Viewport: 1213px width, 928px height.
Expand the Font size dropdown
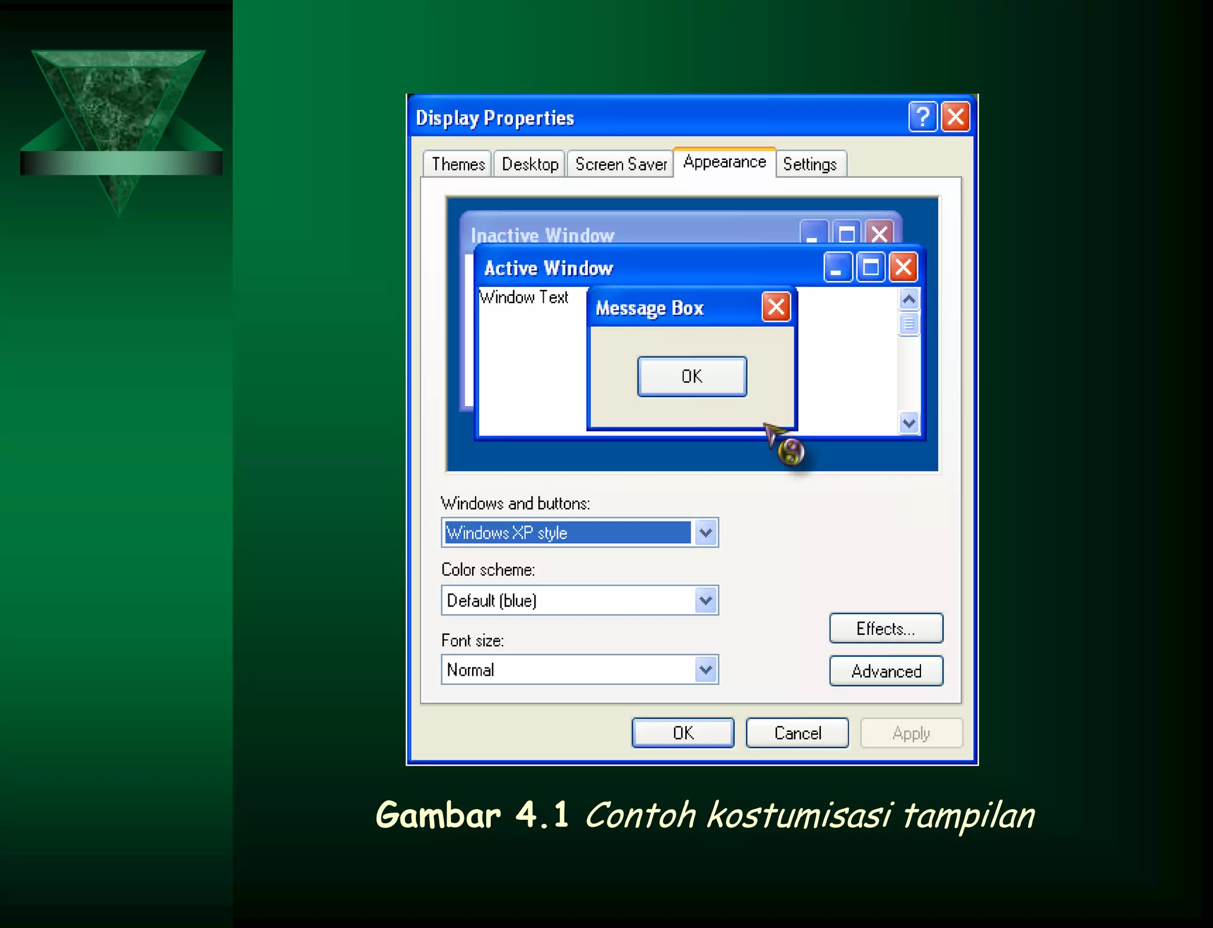click(705, 670)
